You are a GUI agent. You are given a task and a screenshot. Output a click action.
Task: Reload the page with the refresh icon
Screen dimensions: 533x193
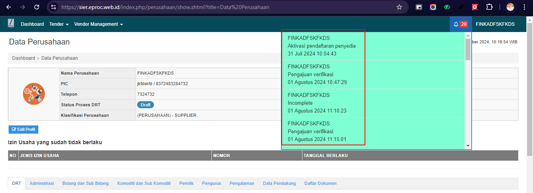(37, 7)
